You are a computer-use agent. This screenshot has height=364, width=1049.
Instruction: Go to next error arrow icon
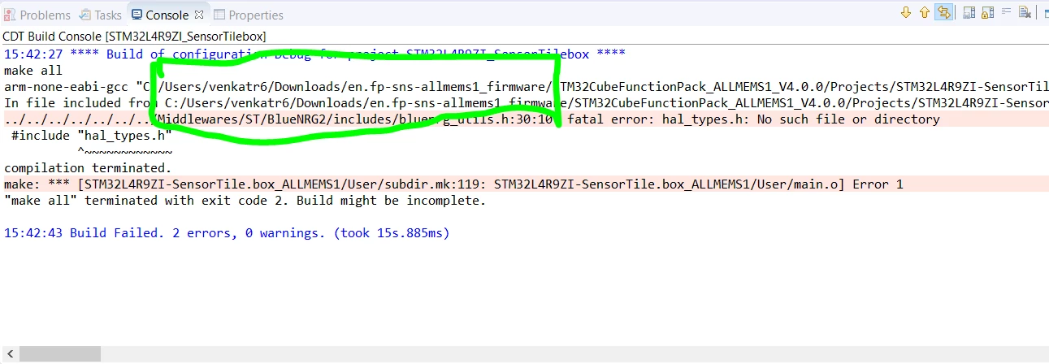(x=906, y=12)
